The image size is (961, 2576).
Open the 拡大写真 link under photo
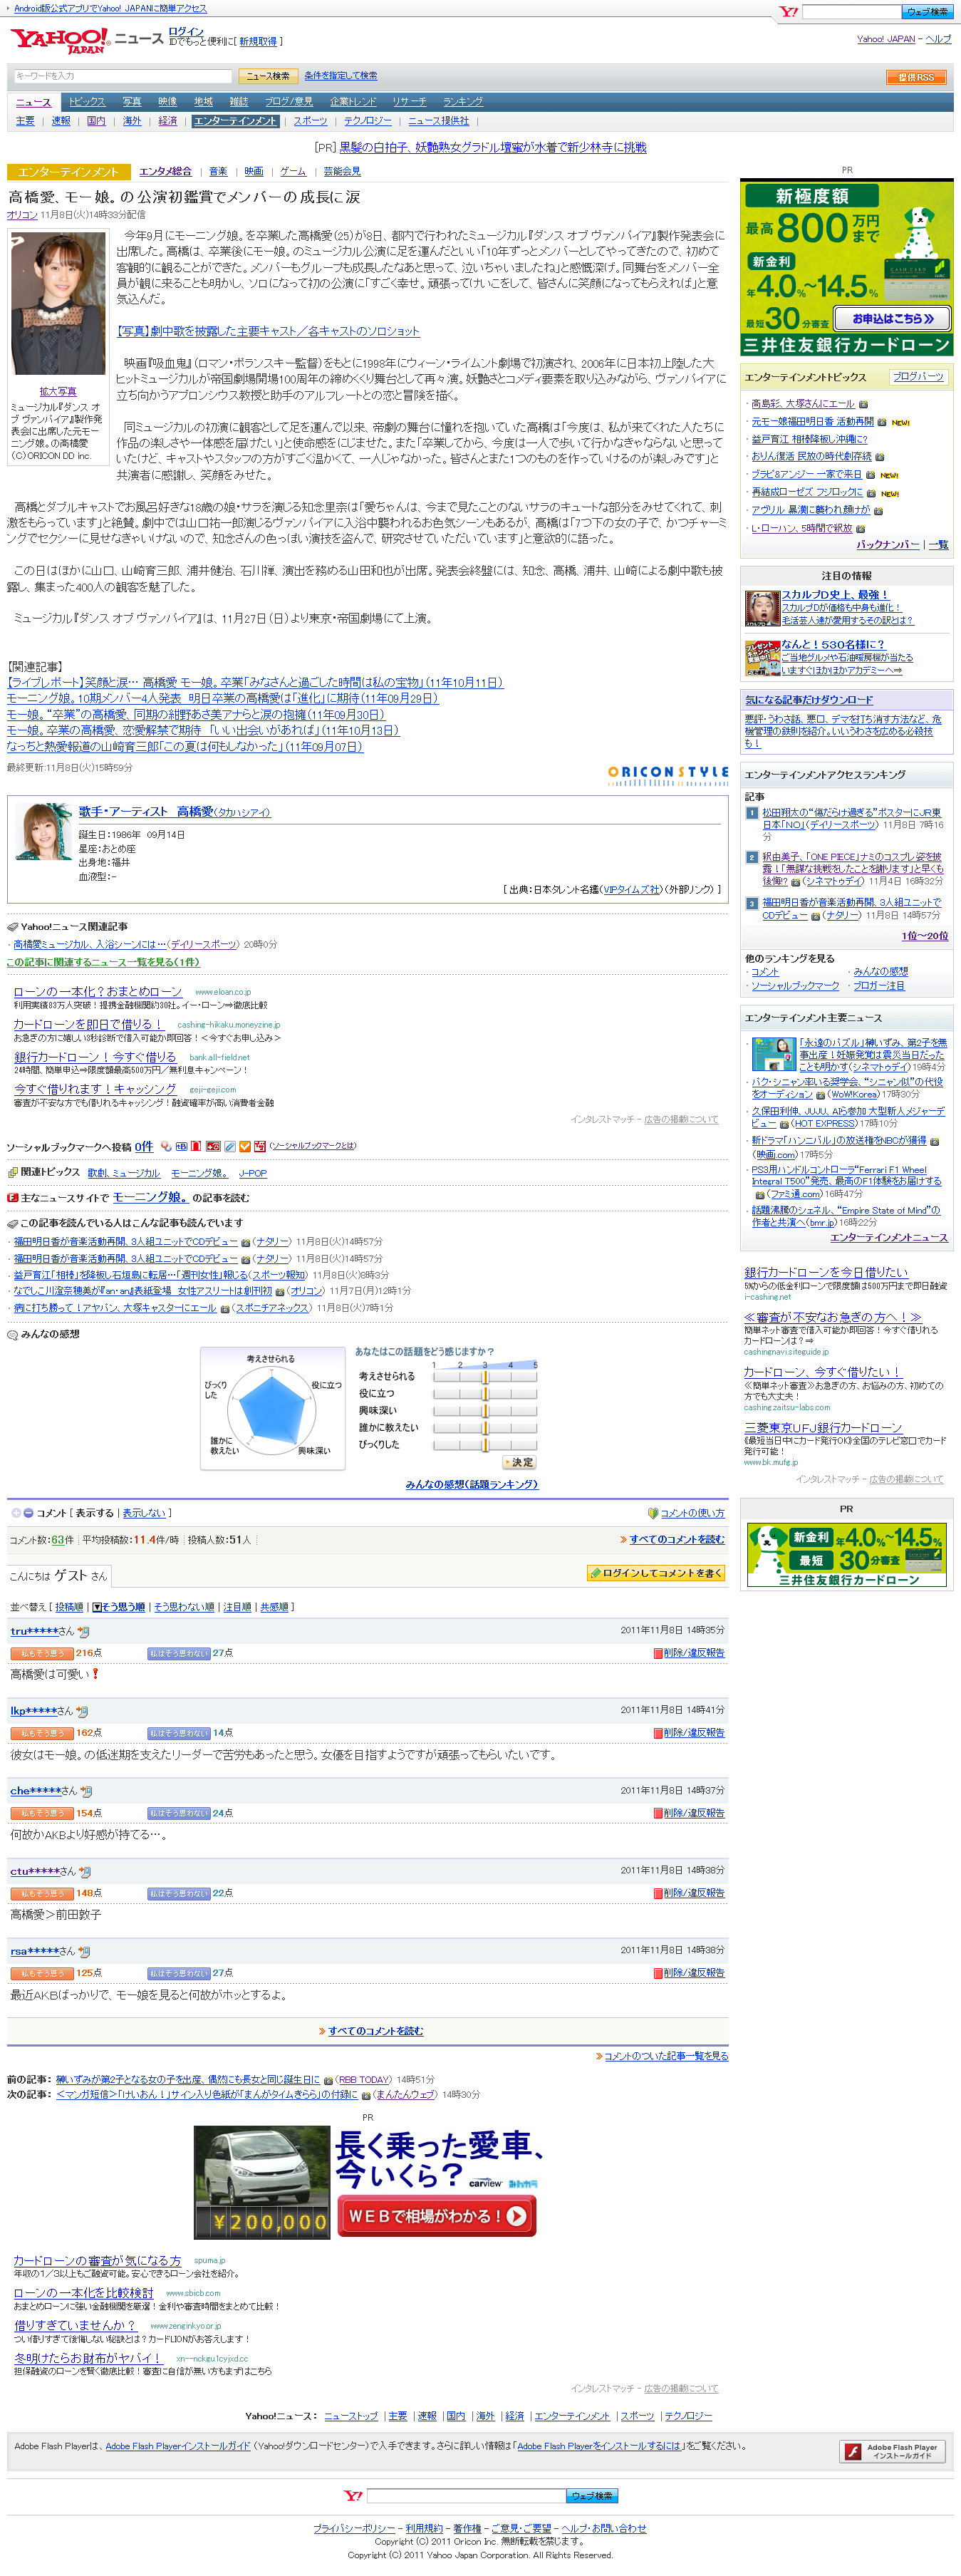pos(58,391)
